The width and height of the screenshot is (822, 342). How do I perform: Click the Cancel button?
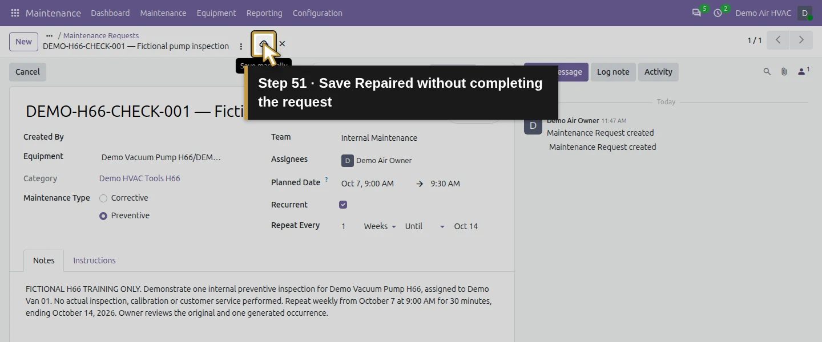click(27, 72)
